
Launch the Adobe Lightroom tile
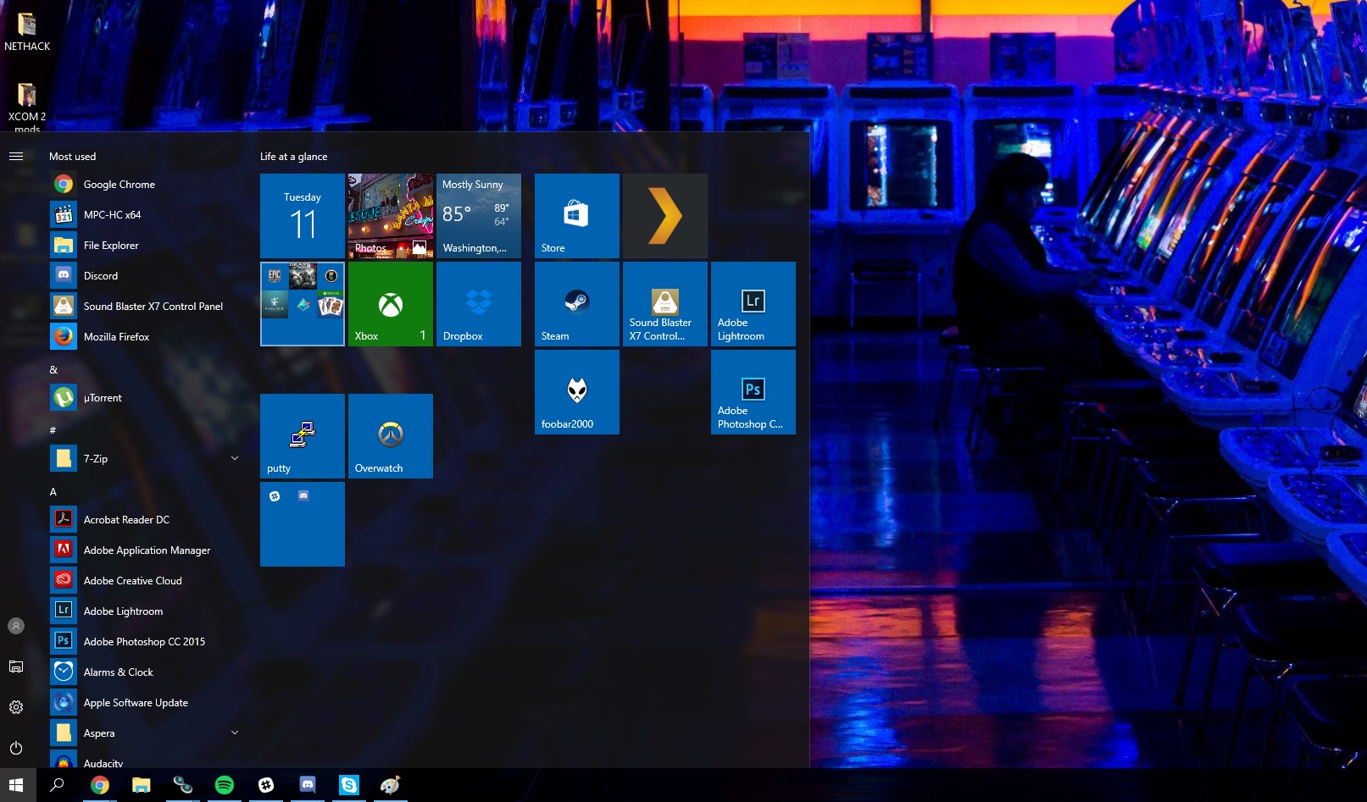point(753,304)
